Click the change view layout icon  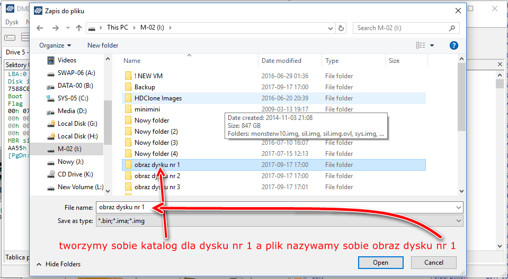(x=421, y=45)
